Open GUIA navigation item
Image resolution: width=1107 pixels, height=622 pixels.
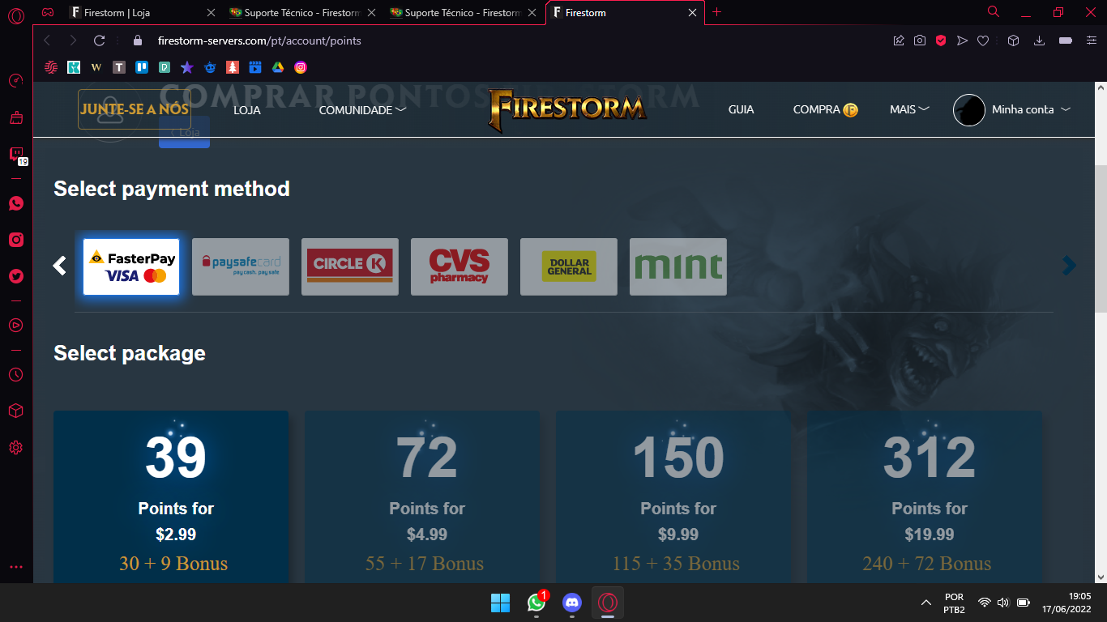[741, 109]
